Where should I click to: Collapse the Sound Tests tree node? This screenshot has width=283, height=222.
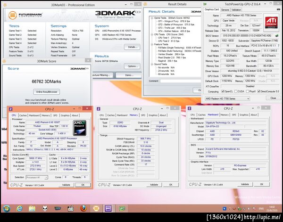[x=152, y=64]
